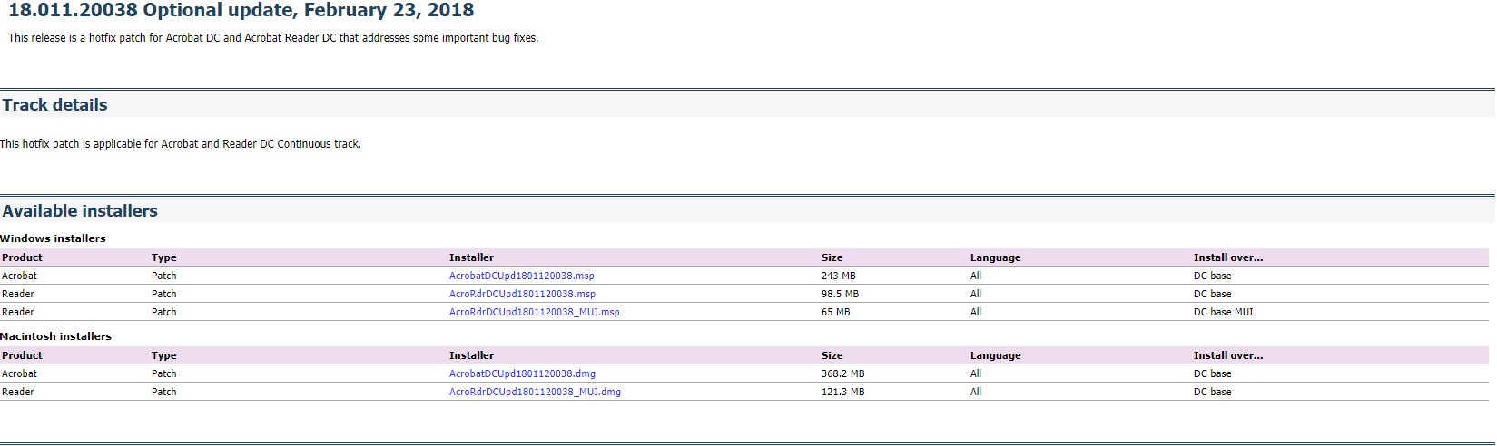Click Installer column header in Windows table

(x=471, y=257)
